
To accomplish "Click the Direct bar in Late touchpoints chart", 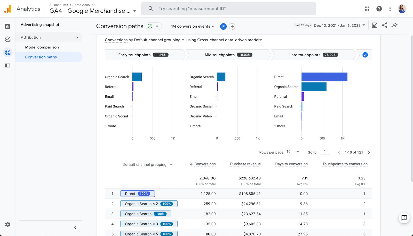I will [x=324, y=77].
